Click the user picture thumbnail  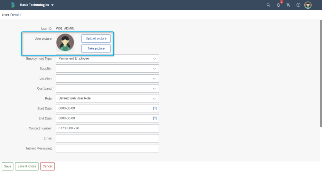(x=65, y=43)
